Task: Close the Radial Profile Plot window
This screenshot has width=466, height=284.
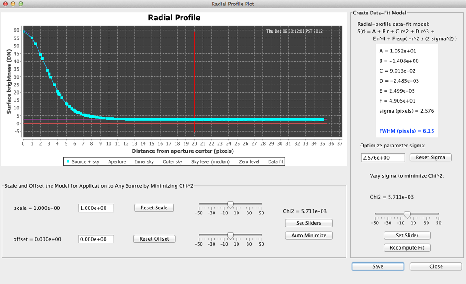Action: (x=435, y=266)
